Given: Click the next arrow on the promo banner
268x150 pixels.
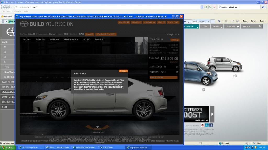Looking at the screenshot, I should (212, 114).
